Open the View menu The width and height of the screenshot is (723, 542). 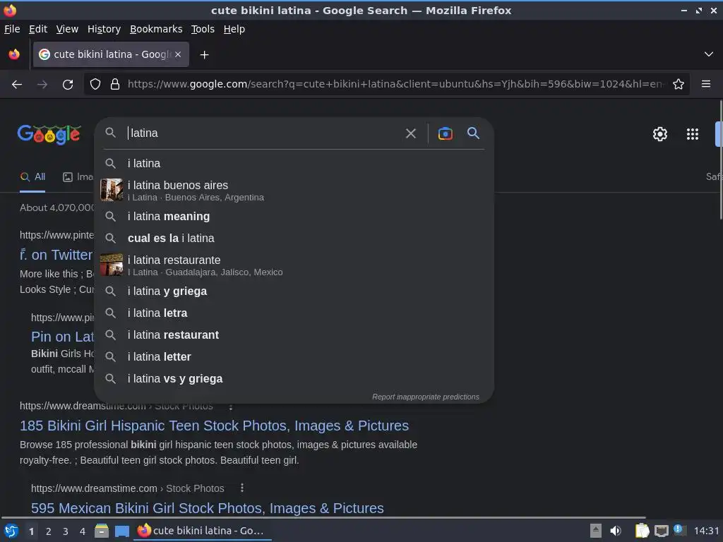pyautogui.click(x=67, y=29)
